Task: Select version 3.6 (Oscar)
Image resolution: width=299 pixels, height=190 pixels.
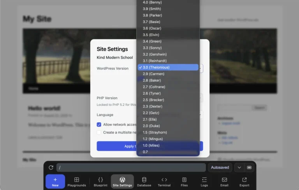Action: pos(168,28)
